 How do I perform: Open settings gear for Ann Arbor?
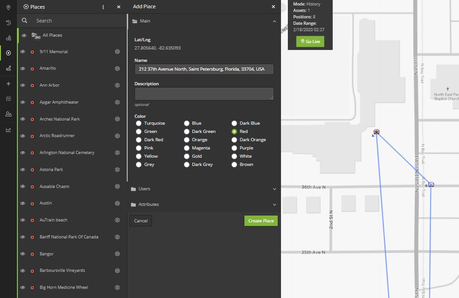point(117,85)
